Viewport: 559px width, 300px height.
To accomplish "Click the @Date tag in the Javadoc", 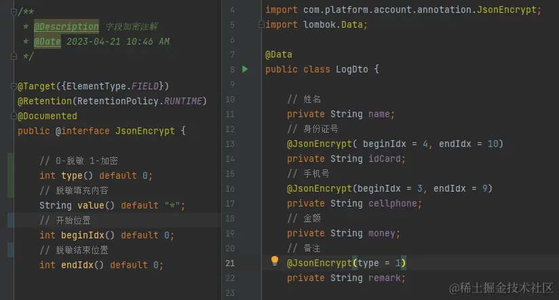I will coord(47,41).
